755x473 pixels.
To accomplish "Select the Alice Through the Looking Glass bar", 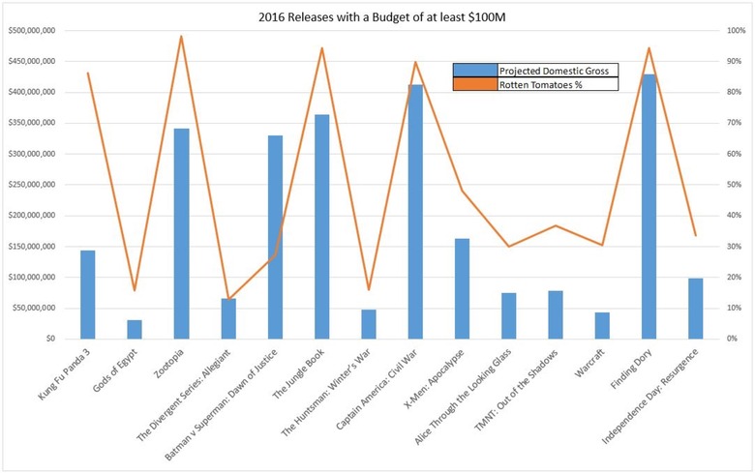I will point(508,315).
